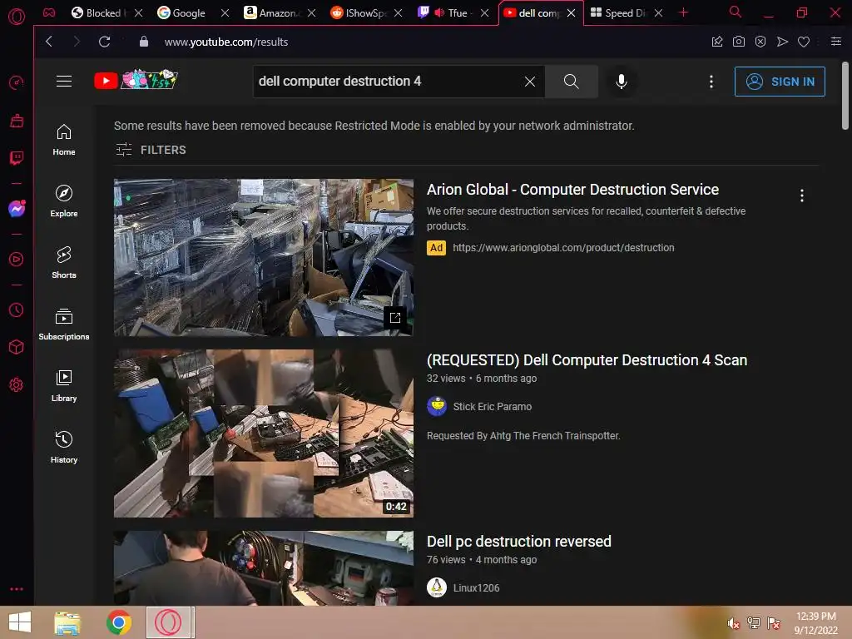Open GX Corner gamepad icon
The height and width of the screenshot is (639, 852).
click(49, 12)
